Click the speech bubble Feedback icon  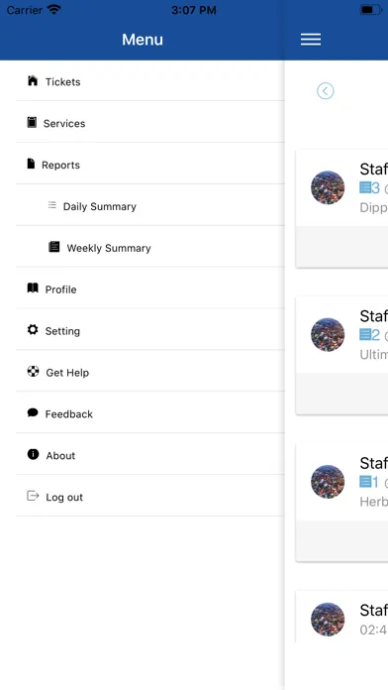[33, 412]
